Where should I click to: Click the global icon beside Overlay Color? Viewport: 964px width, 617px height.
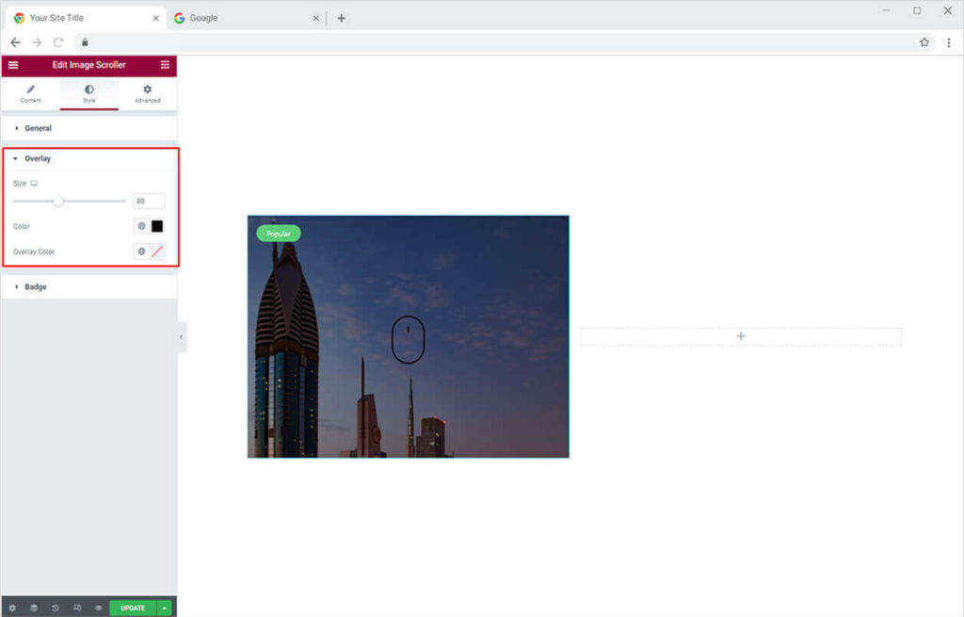(141, 252)
